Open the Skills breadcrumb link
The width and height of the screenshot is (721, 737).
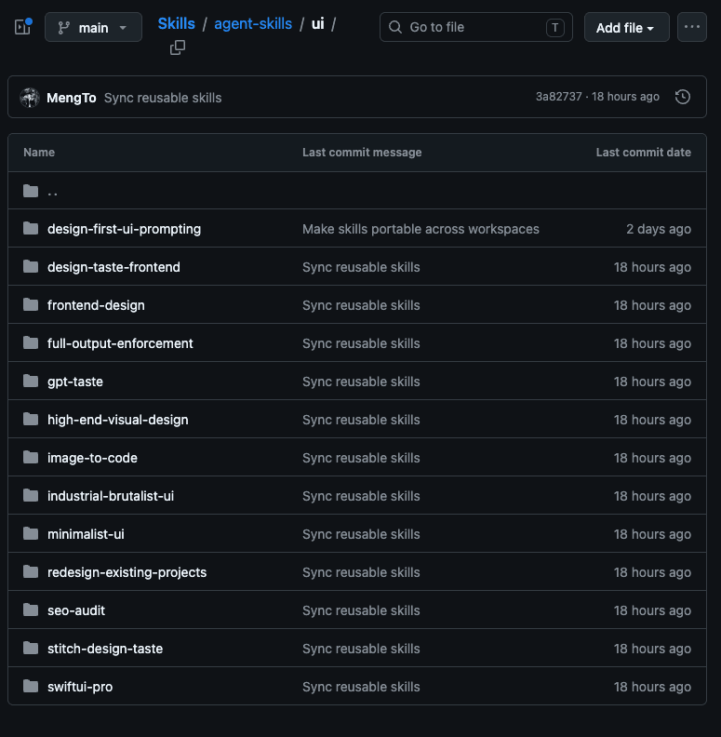point(176,23)
